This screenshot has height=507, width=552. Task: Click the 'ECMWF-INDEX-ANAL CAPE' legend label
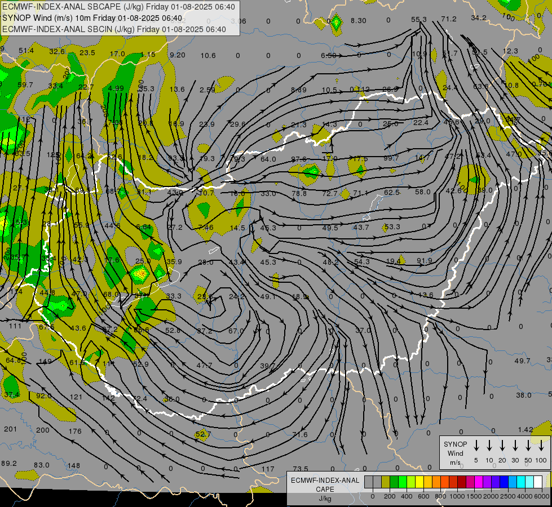click(x=325, y=485)
